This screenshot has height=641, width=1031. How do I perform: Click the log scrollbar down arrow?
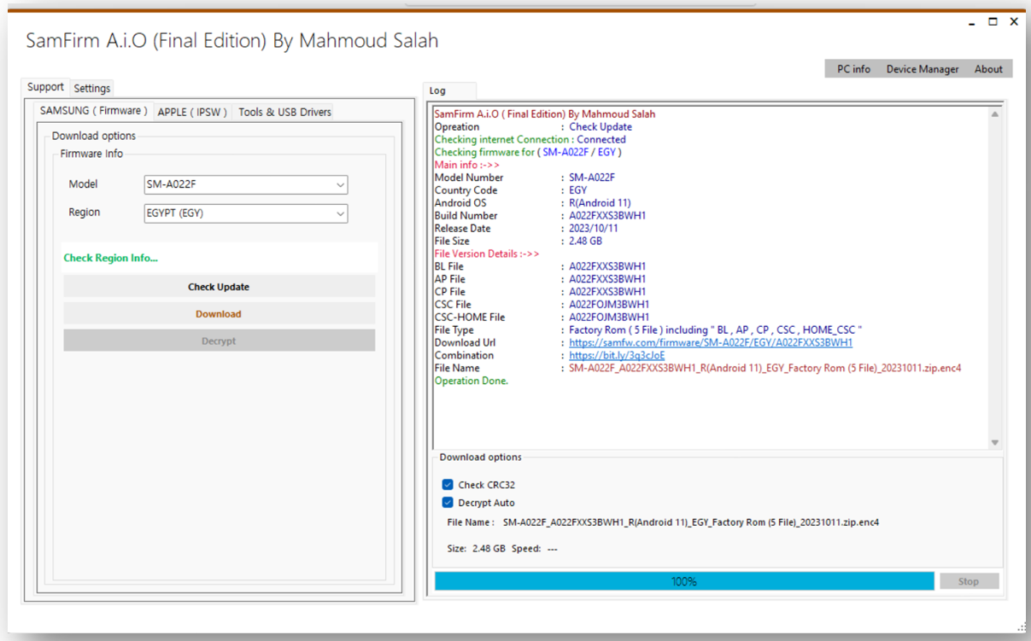994,442
